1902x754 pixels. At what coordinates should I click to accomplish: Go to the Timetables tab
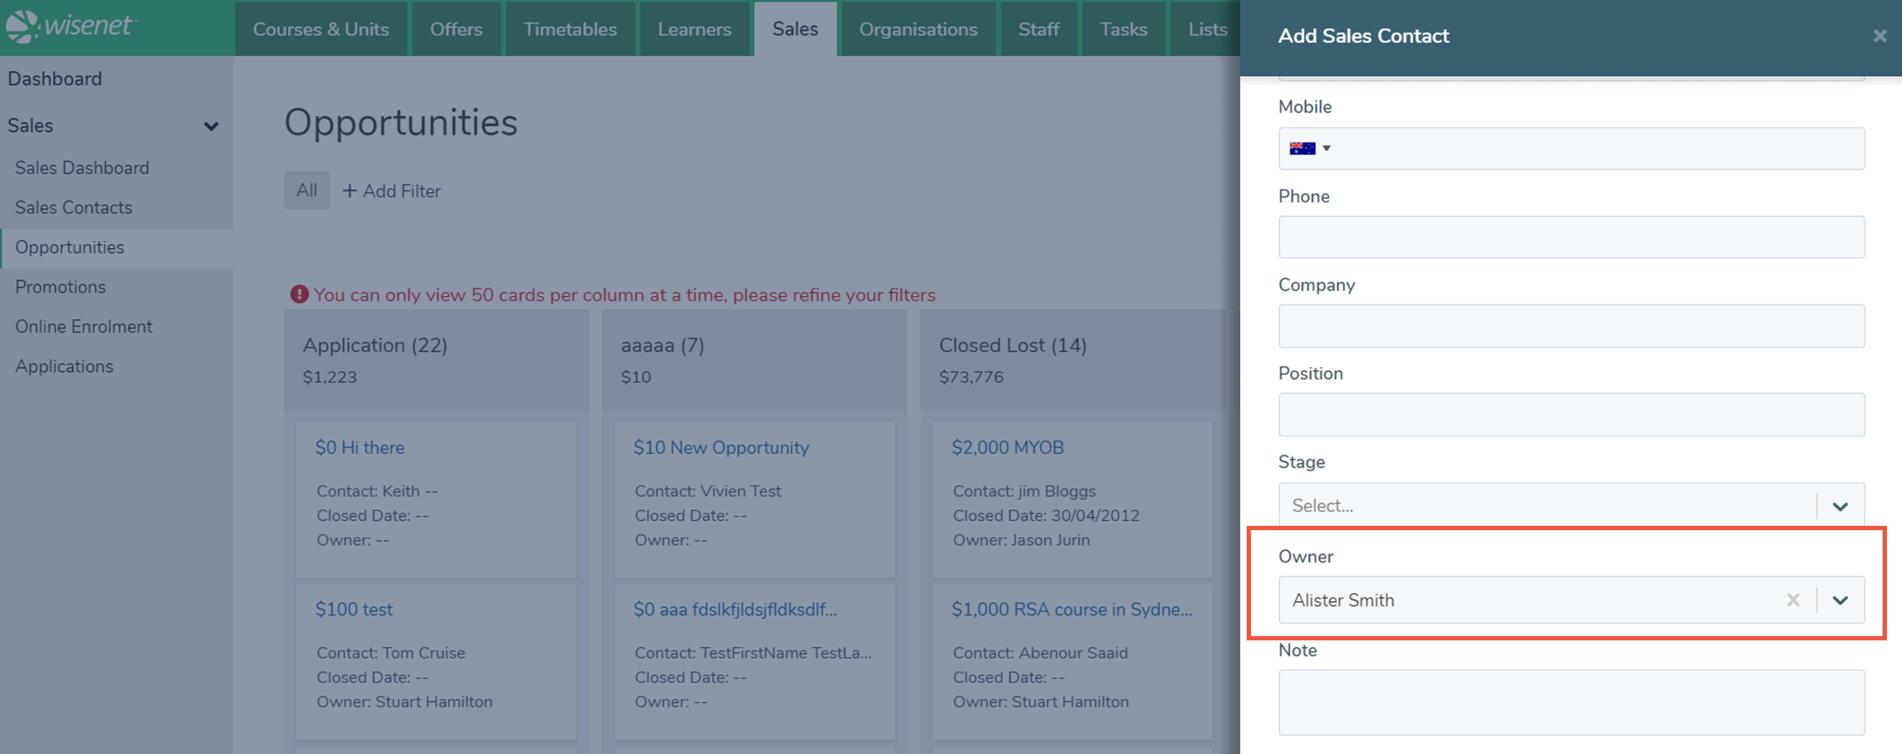[x=570, y=29]
